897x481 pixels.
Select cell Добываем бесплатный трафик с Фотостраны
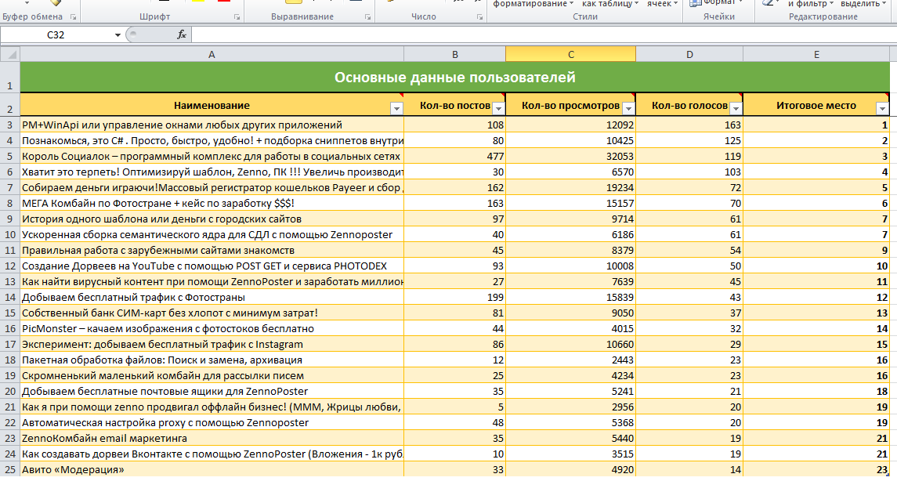coord(212,298)
